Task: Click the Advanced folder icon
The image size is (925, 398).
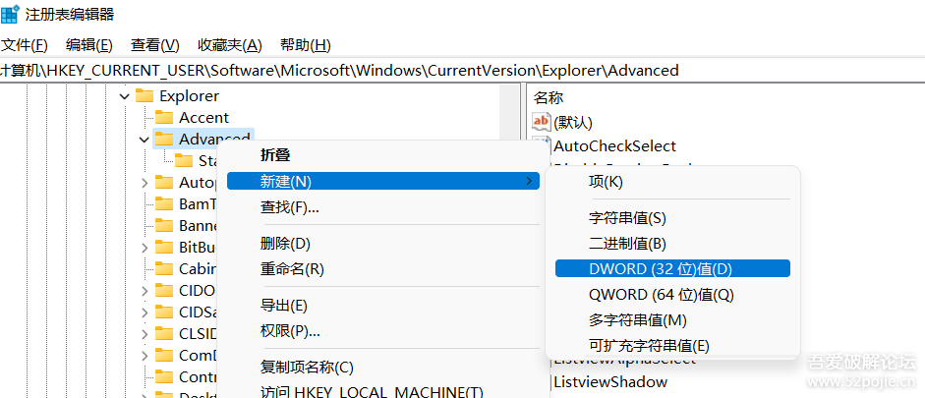Action: click(164, 140)
